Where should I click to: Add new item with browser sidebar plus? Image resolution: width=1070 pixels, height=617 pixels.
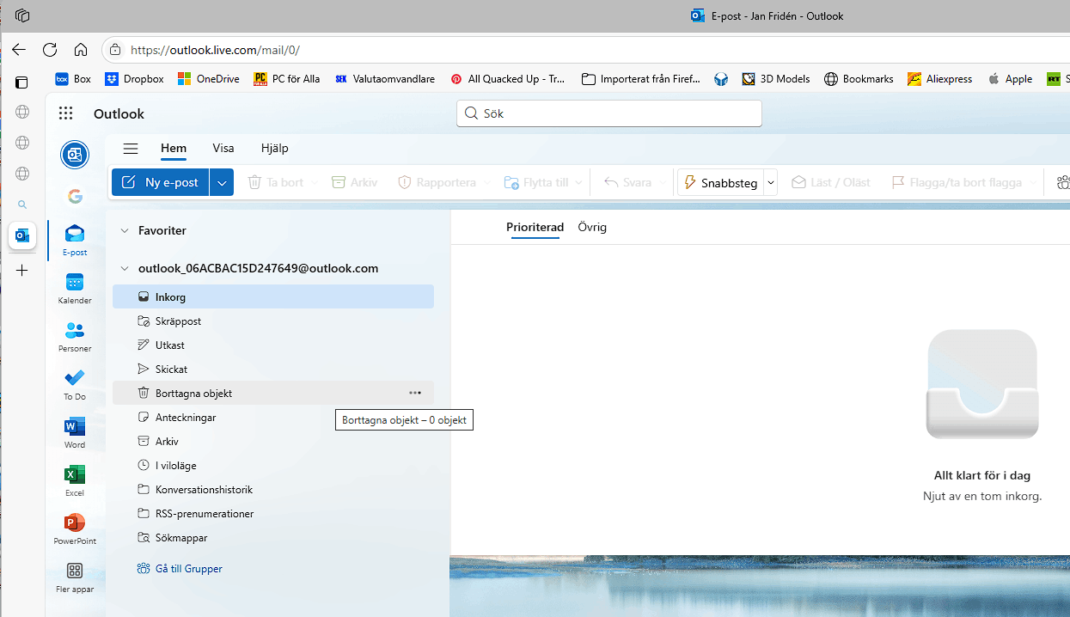click(x=22, y=271)
